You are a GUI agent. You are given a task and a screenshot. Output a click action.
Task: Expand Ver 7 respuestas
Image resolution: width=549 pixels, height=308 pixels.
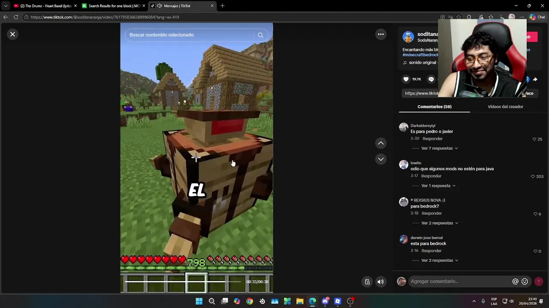440,148
